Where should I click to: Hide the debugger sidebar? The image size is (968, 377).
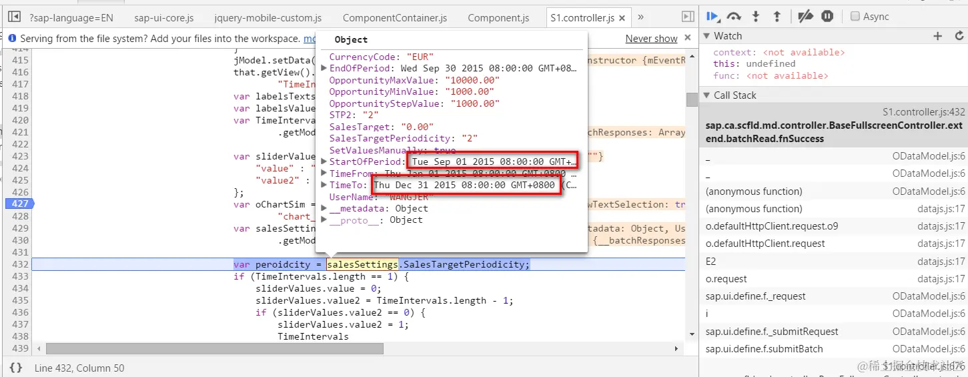688,17
